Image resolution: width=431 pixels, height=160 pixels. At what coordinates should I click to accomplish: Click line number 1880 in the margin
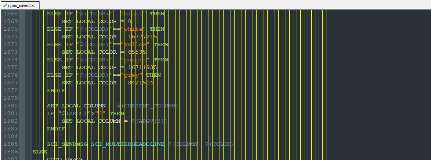(10, 106)
